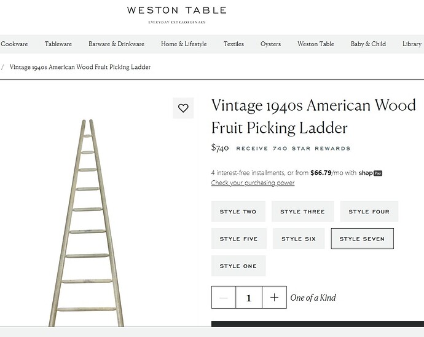Increase quantity with the plus button
This screenshot has height=337, width=424.
(274, 298)
